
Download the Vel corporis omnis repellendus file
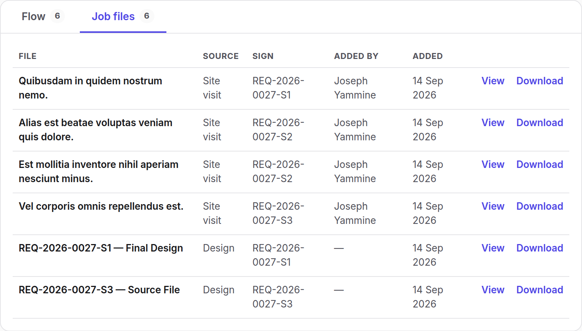[539, 206]
